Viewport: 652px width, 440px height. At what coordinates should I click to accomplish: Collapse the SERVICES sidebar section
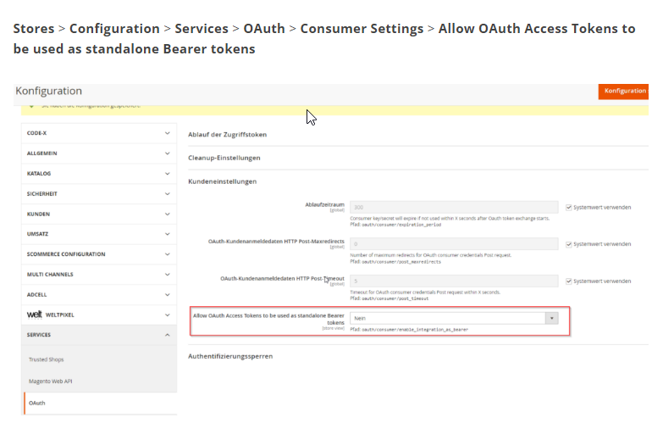[98, 335]
